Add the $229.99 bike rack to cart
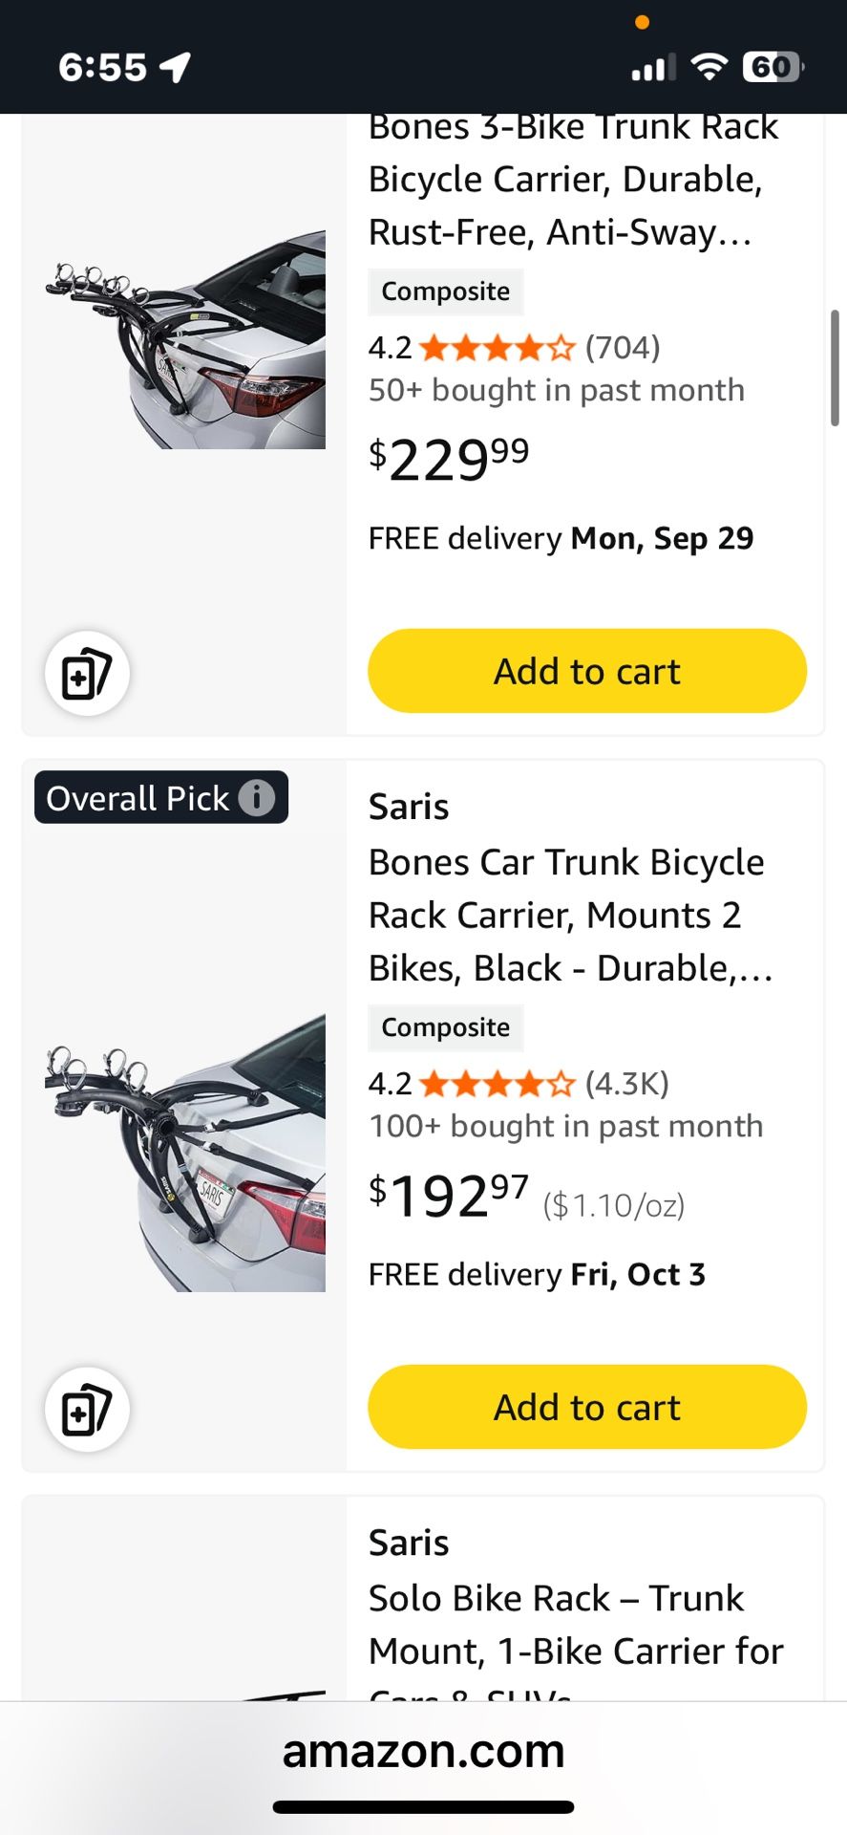 tap(585, 670)
